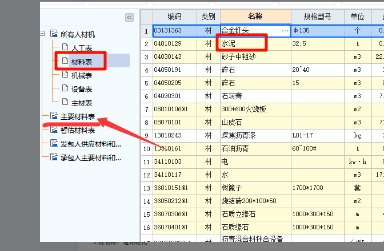
Task: Select the 山皮石 name cell
Action: pyautogui.click(x=255, y=123)
